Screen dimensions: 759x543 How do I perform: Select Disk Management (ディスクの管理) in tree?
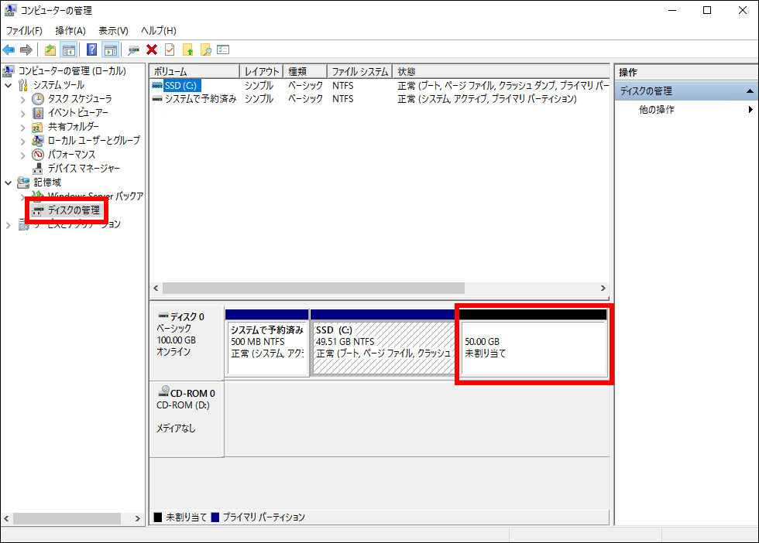(74, 210)
